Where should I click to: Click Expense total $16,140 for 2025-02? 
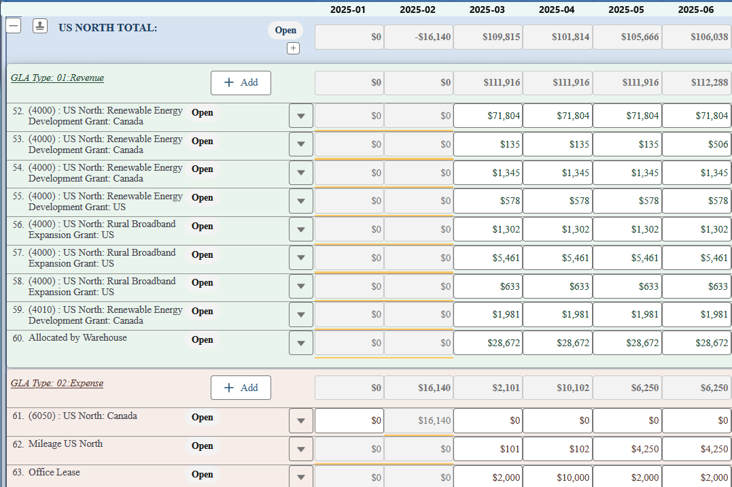419,388
